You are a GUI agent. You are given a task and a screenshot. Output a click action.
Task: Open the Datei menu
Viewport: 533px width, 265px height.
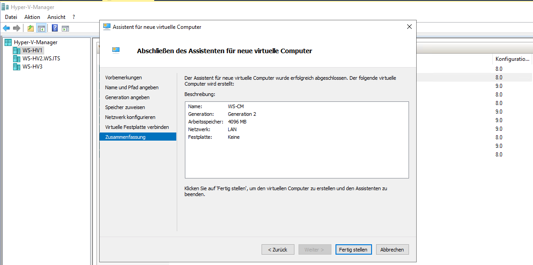(11, 17)
